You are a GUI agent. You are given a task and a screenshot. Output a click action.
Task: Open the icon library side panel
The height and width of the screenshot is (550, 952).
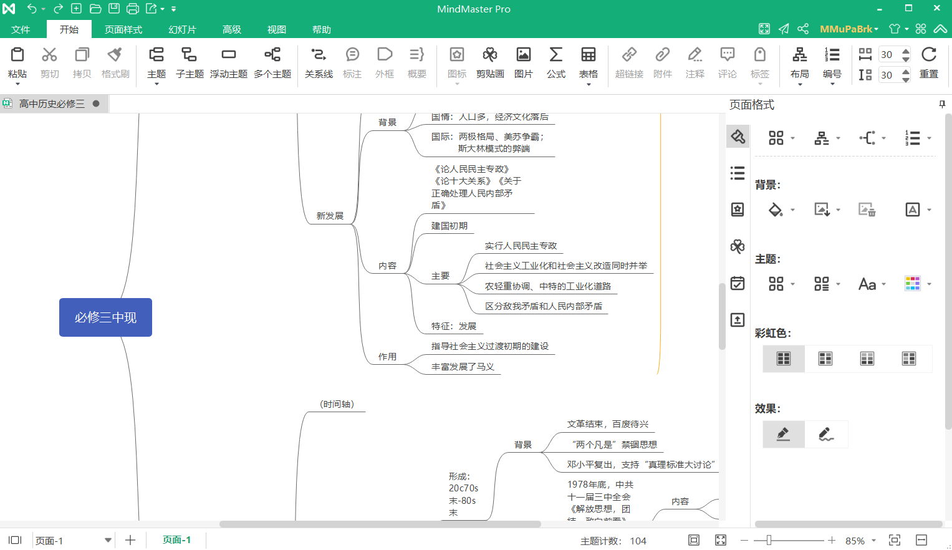coord(738,210)
